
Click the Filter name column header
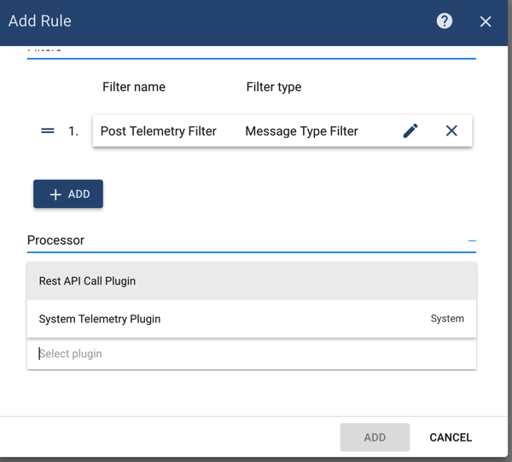click(x=134, y=87)
